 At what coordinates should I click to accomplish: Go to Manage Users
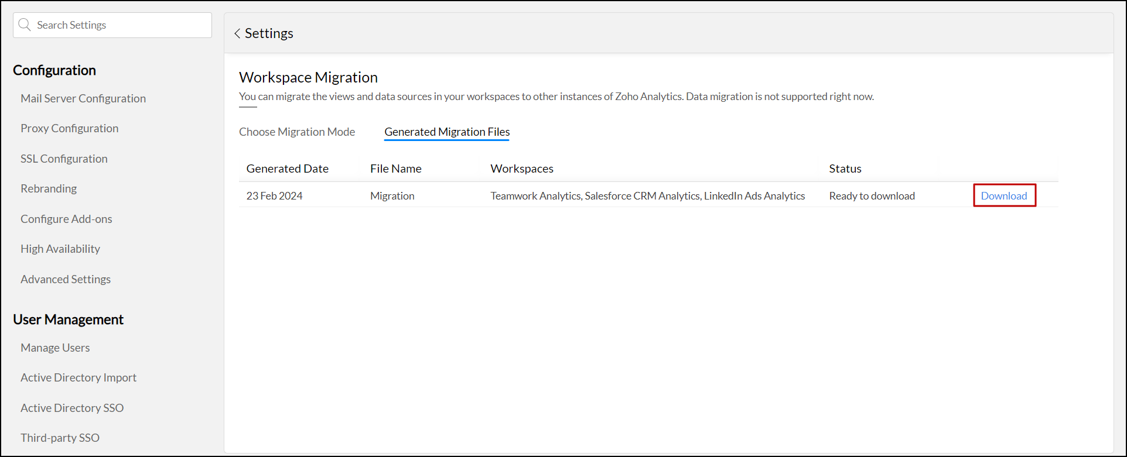(55, 348)
